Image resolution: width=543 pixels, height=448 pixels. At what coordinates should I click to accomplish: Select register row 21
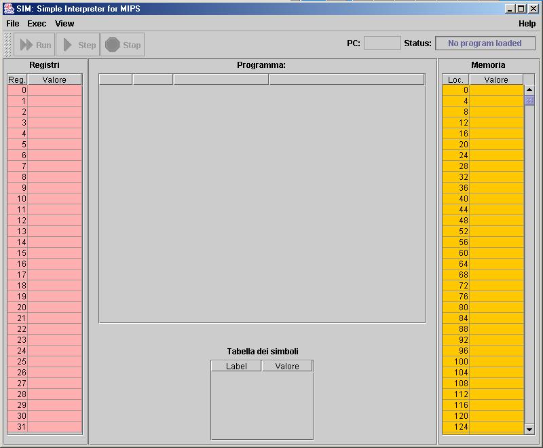[x=44, y=318]
